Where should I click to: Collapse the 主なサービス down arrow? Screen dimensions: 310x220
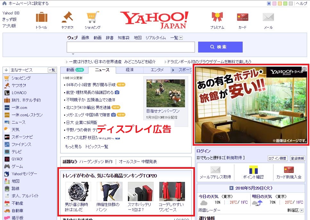coord(6,70)
